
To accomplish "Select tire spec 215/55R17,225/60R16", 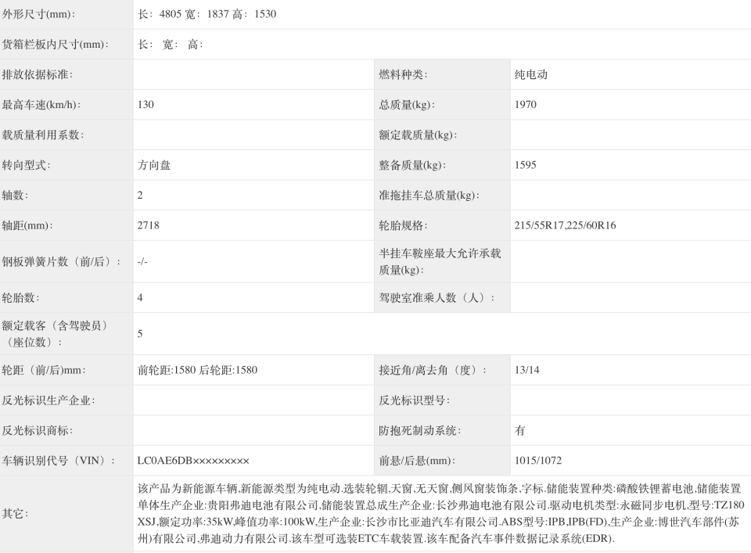I will (565, 225).
